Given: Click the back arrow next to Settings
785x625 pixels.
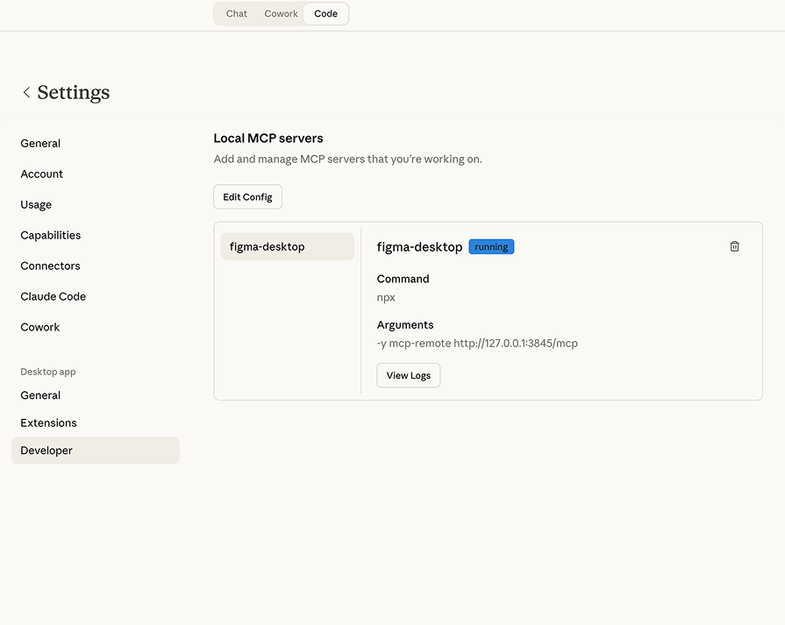Looking at the screenshot, I should [x=26, y=92].
